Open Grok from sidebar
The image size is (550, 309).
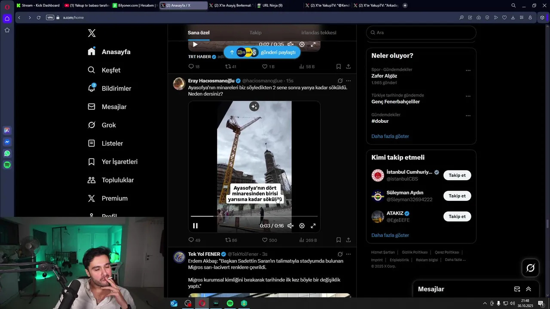tap(102, 125)
